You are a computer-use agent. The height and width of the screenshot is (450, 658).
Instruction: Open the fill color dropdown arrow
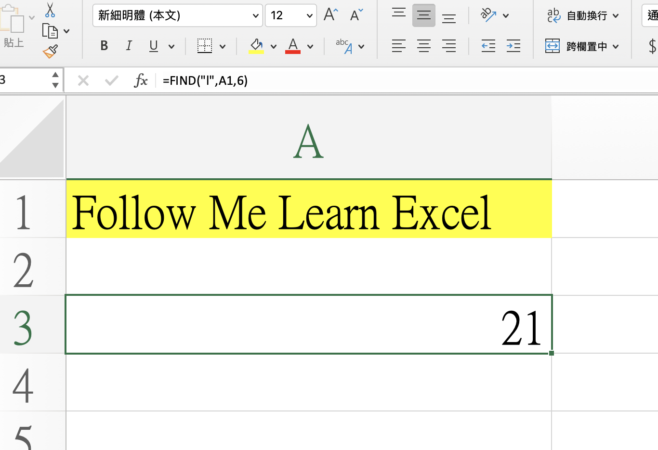pos(274,46)
